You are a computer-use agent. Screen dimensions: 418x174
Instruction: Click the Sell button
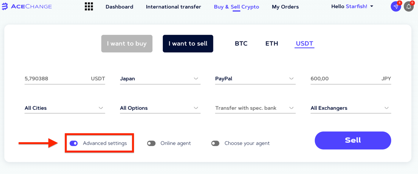pos(353,141)
